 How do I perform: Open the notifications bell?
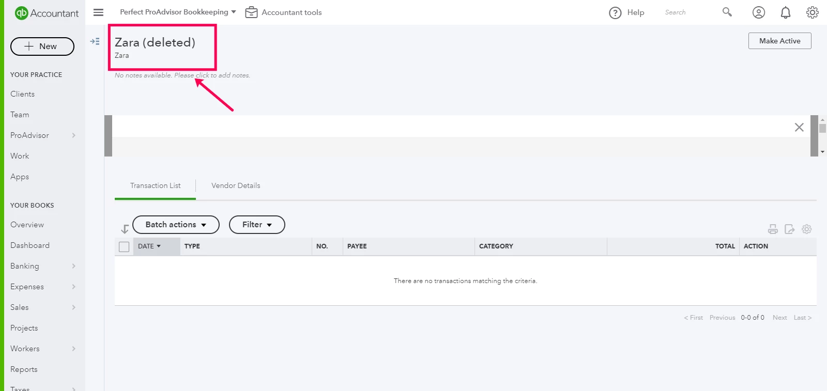(x=786, y=12)
